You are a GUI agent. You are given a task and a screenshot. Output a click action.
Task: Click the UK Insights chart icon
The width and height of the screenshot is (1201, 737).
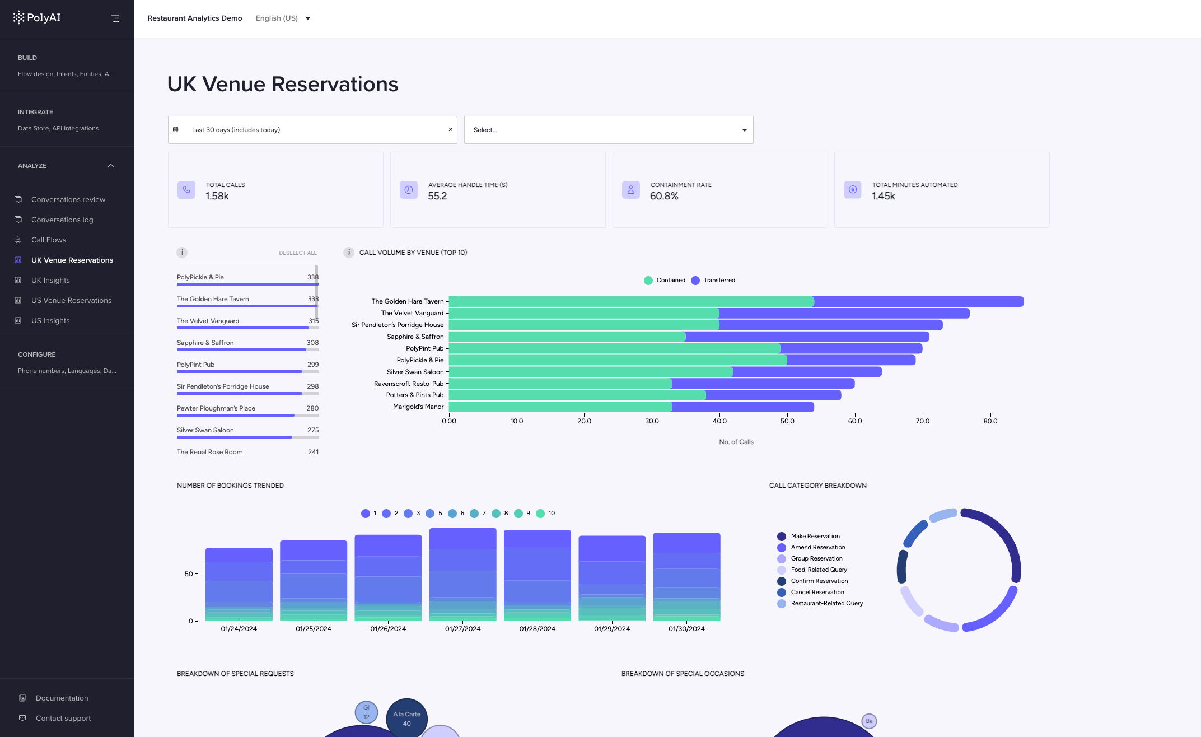(x=18, y=280)
